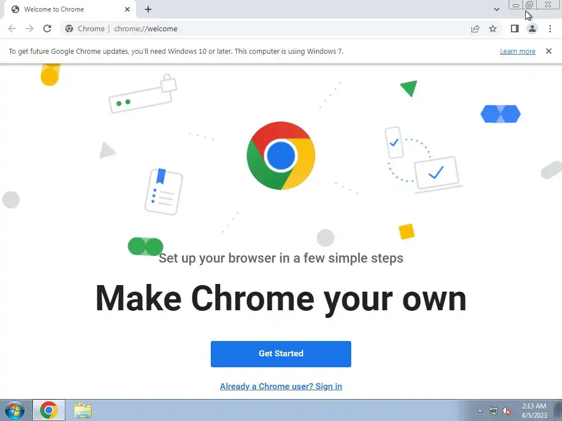Click Show desktop strip beside the clock
This screenshot has width=562, height=421.
[558, 410]
